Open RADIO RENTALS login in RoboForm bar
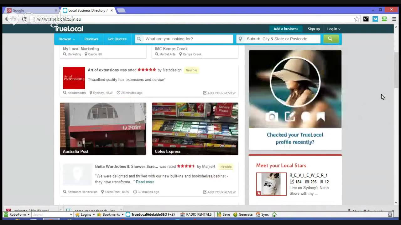Viewport: 401px width, 225px height. (196, 214)
